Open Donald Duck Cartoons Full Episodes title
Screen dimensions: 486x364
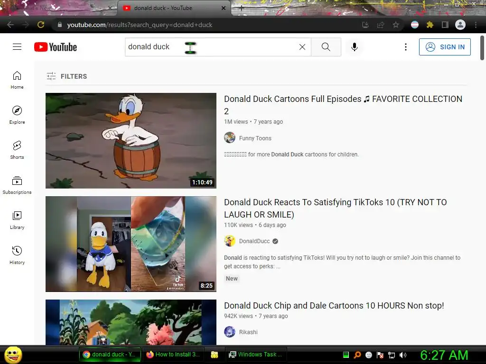(x=343, y=105)
